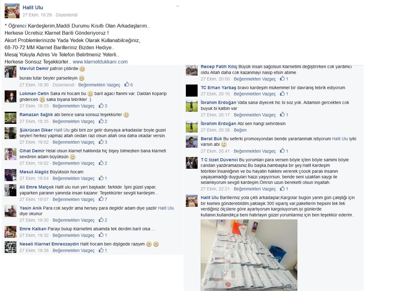This screenshot has width=394, height=291.
Task: Open the cargo packages photo in Halit Ulu's comment
Action: 249,255
